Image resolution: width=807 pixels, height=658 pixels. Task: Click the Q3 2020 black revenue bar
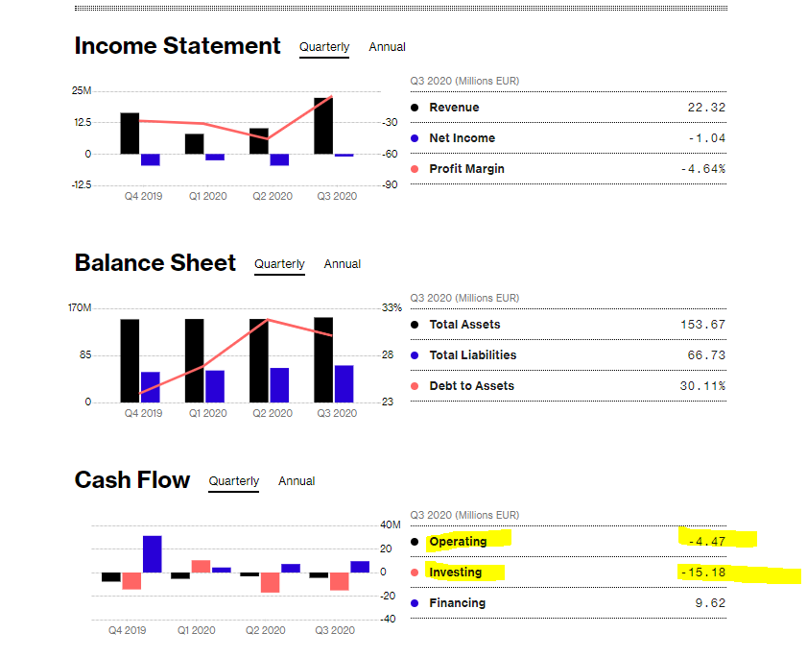[323, 126]
